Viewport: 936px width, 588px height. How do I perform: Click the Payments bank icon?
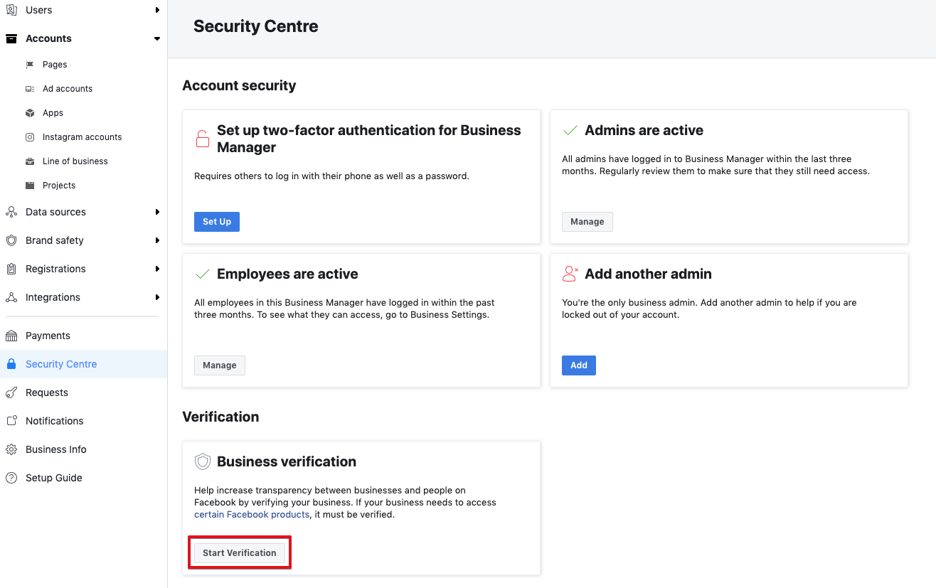[x=11, y=336]
